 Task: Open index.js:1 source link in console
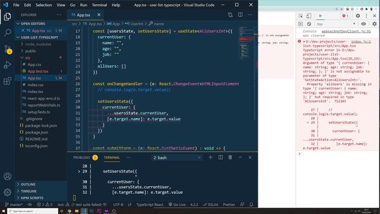point(361,42)
